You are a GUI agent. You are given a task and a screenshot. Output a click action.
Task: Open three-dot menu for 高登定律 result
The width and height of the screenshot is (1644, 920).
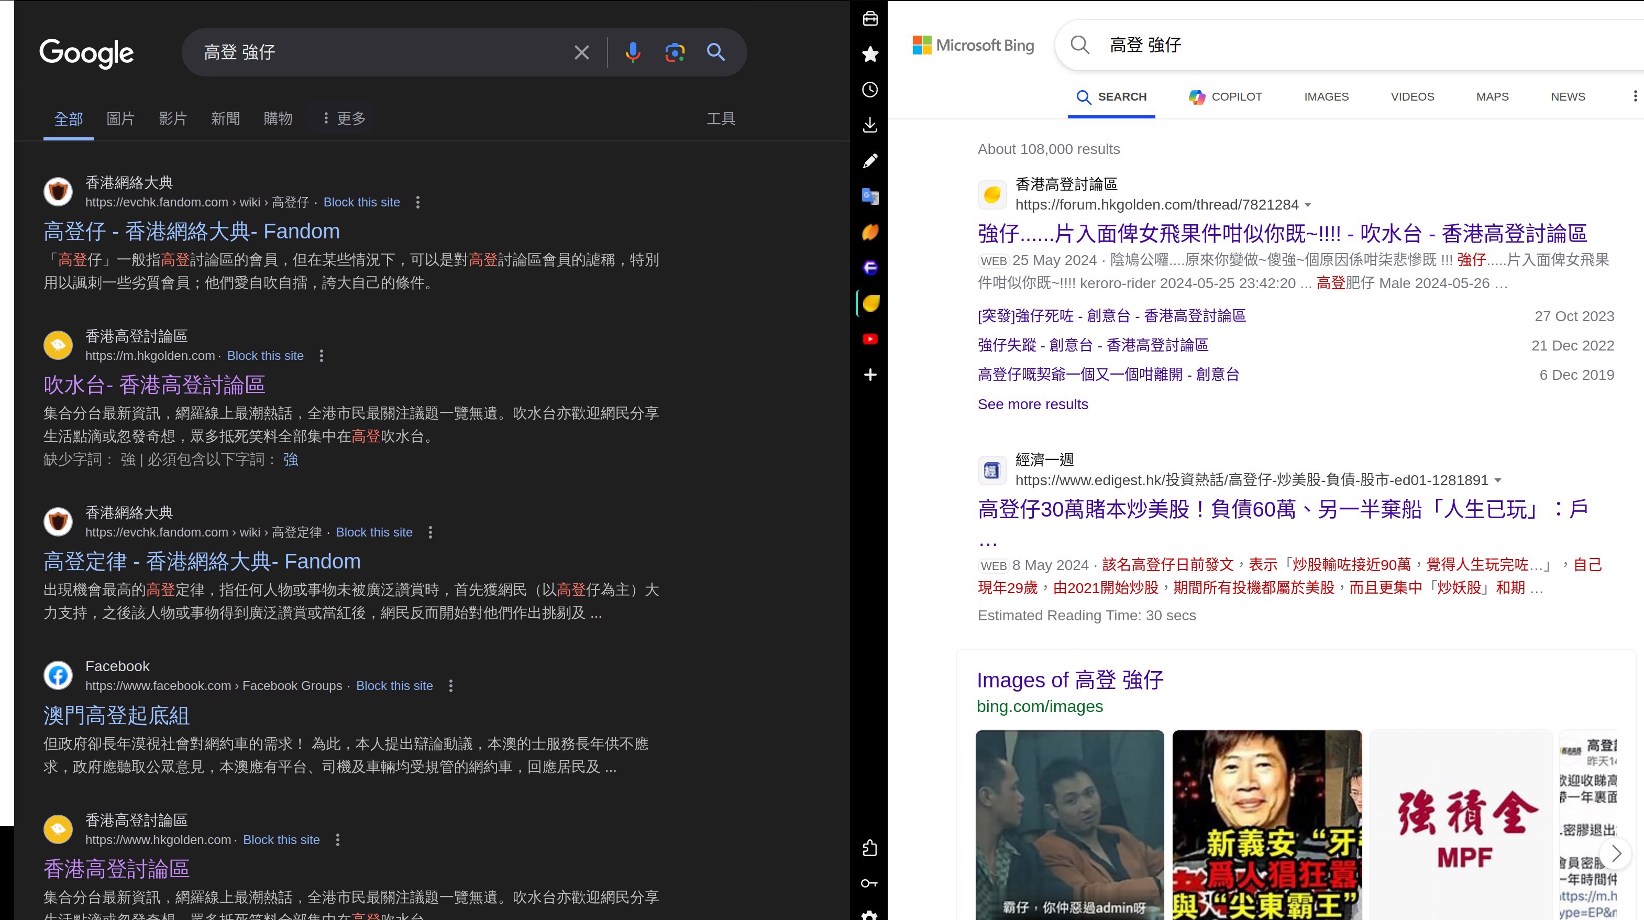(x=431, y=532)
